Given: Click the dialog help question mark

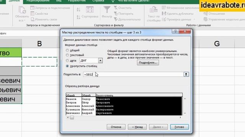Looking at the screenshot, I should coord(175,31).
